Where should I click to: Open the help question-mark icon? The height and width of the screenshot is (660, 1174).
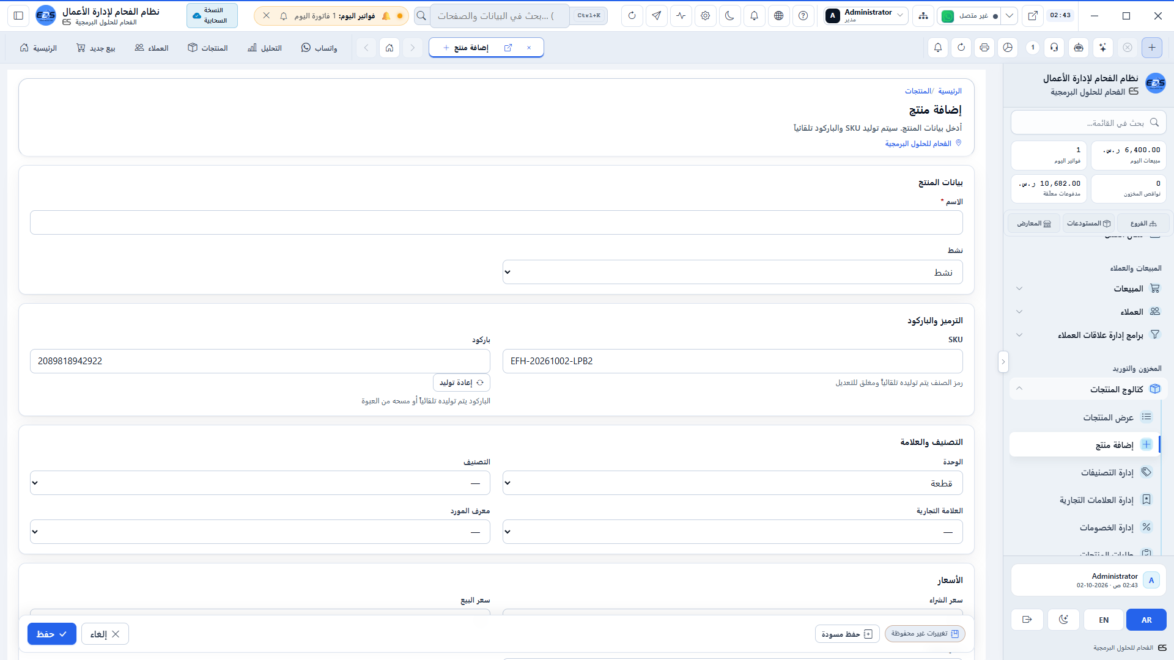(803, 16)
